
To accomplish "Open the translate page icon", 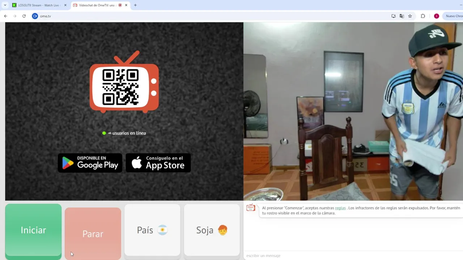I will coord(402,16).
